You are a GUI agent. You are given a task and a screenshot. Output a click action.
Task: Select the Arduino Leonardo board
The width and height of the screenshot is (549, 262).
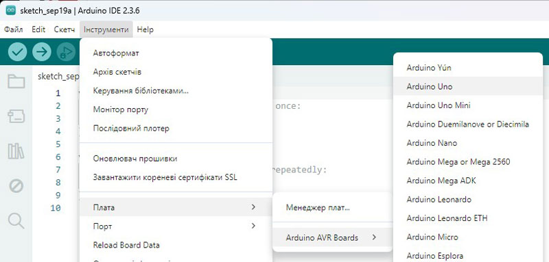click(x=468, y=200)
